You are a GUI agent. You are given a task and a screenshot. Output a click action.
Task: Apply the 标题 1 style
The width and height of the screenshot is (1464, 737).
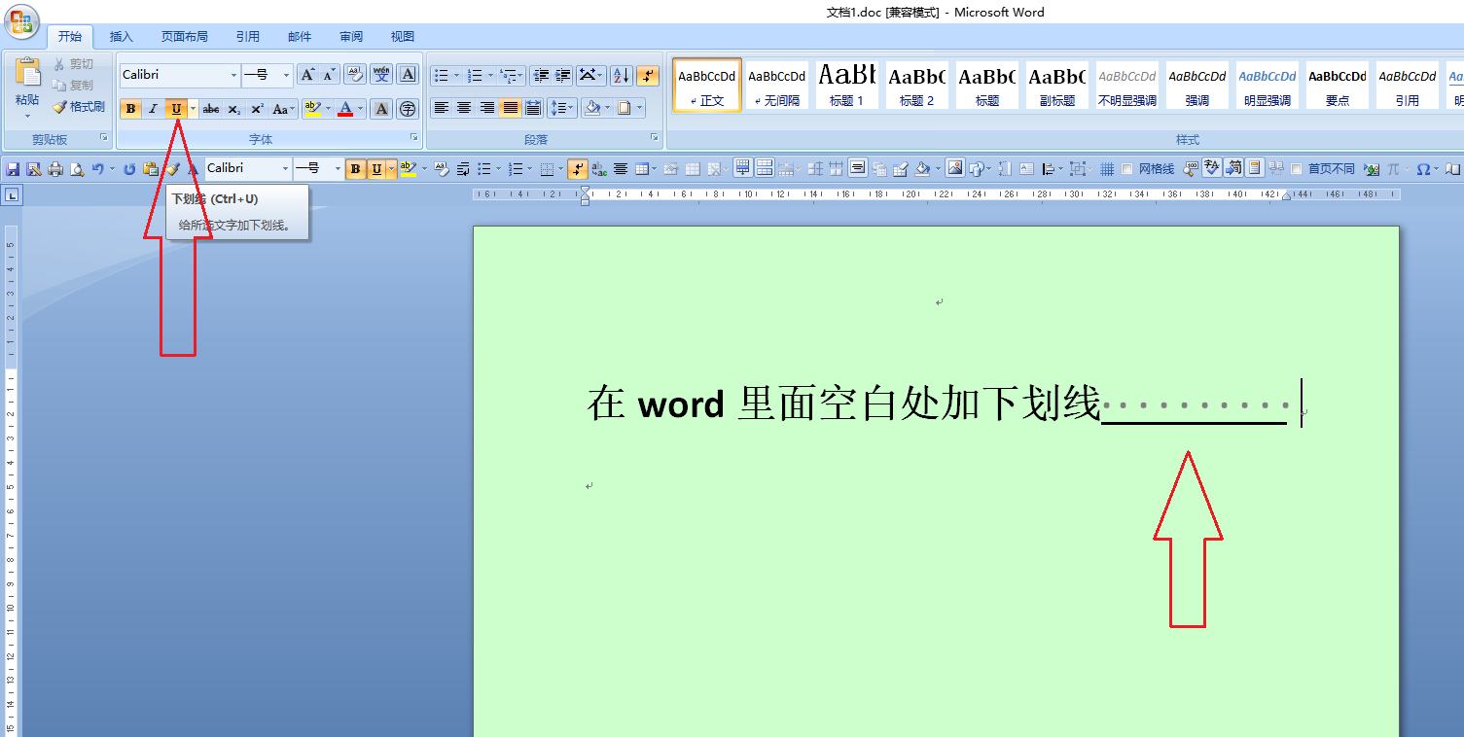pos(846,85)
